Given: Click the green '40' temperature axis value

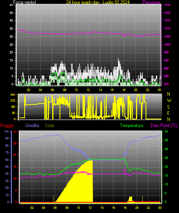Looking at the screenshot, I should [166, 131].
